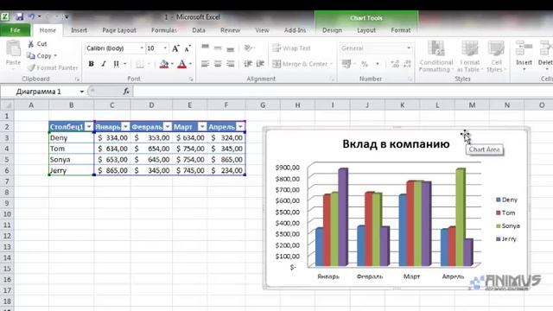Toggle Bold formatting

(x=91, y=64)
